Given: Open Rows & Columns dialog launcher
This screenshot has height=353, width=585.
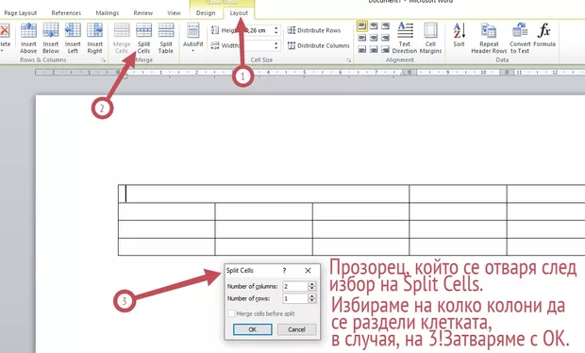Looking at the screenshot, I should pos(104,60).
